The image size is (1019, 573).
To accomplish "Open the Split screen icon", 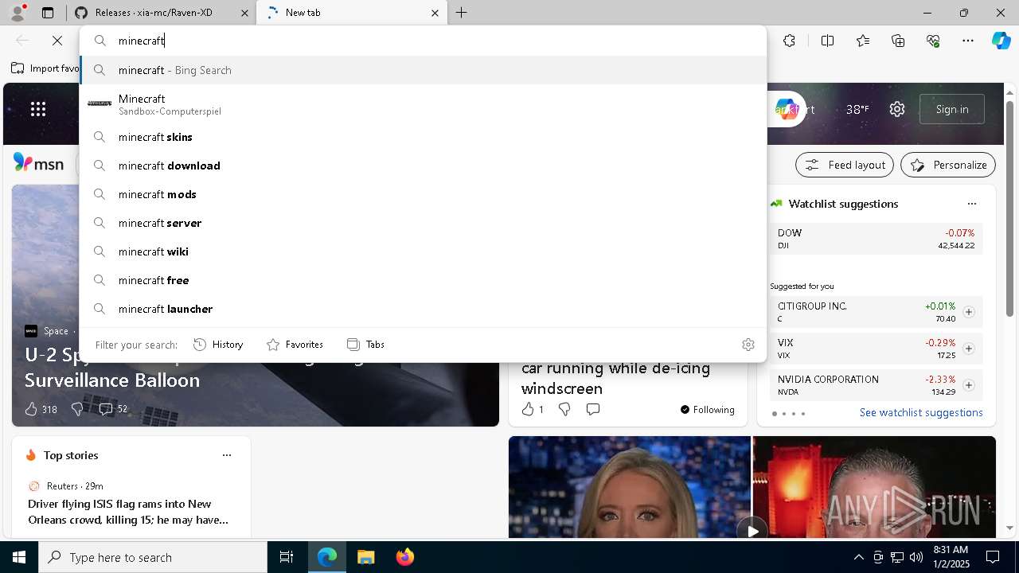I will pos(827,41).
